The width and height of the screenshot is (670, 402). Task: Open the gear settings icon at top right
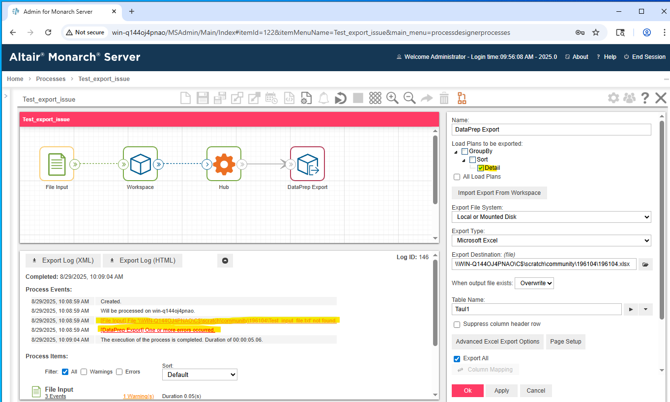coord(613,98)
